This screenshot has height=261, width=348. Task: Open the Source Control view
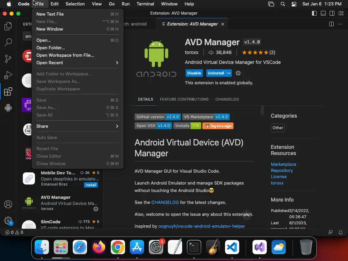8,58
